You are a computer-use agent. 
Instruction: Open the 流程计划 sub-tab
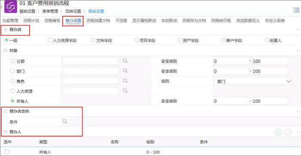click(31, 21)
